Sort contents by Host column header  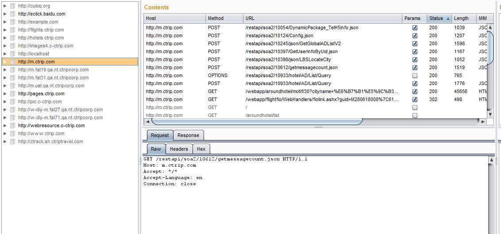coord(174,18)
